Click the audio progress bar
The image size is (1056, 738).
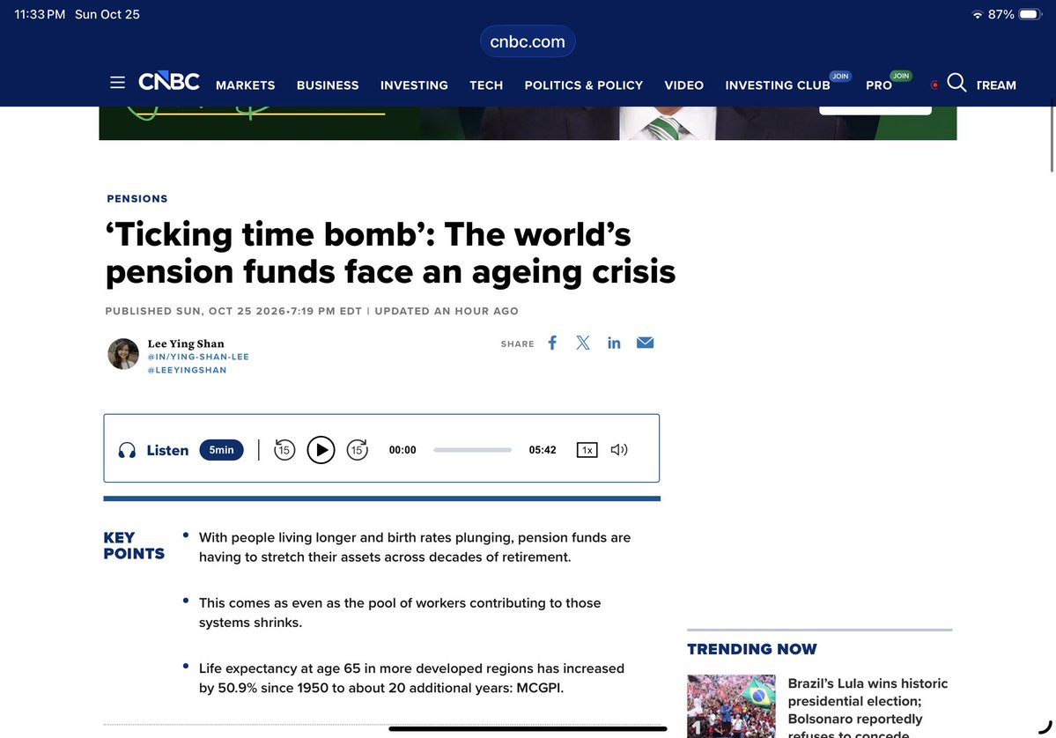tap(473, 450)
